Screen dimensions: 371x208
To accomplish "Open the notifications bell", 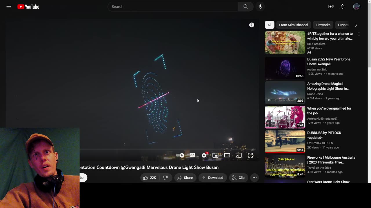I will [x=343, y=7].
